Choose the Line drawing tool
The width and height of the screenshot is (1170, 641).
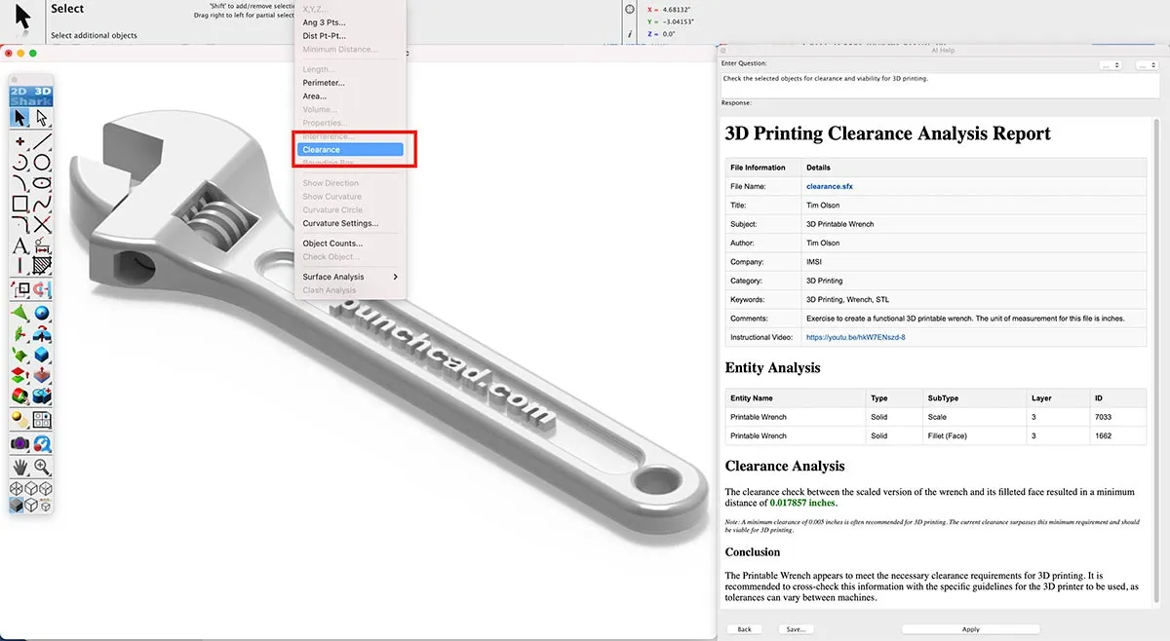point(42,142)
